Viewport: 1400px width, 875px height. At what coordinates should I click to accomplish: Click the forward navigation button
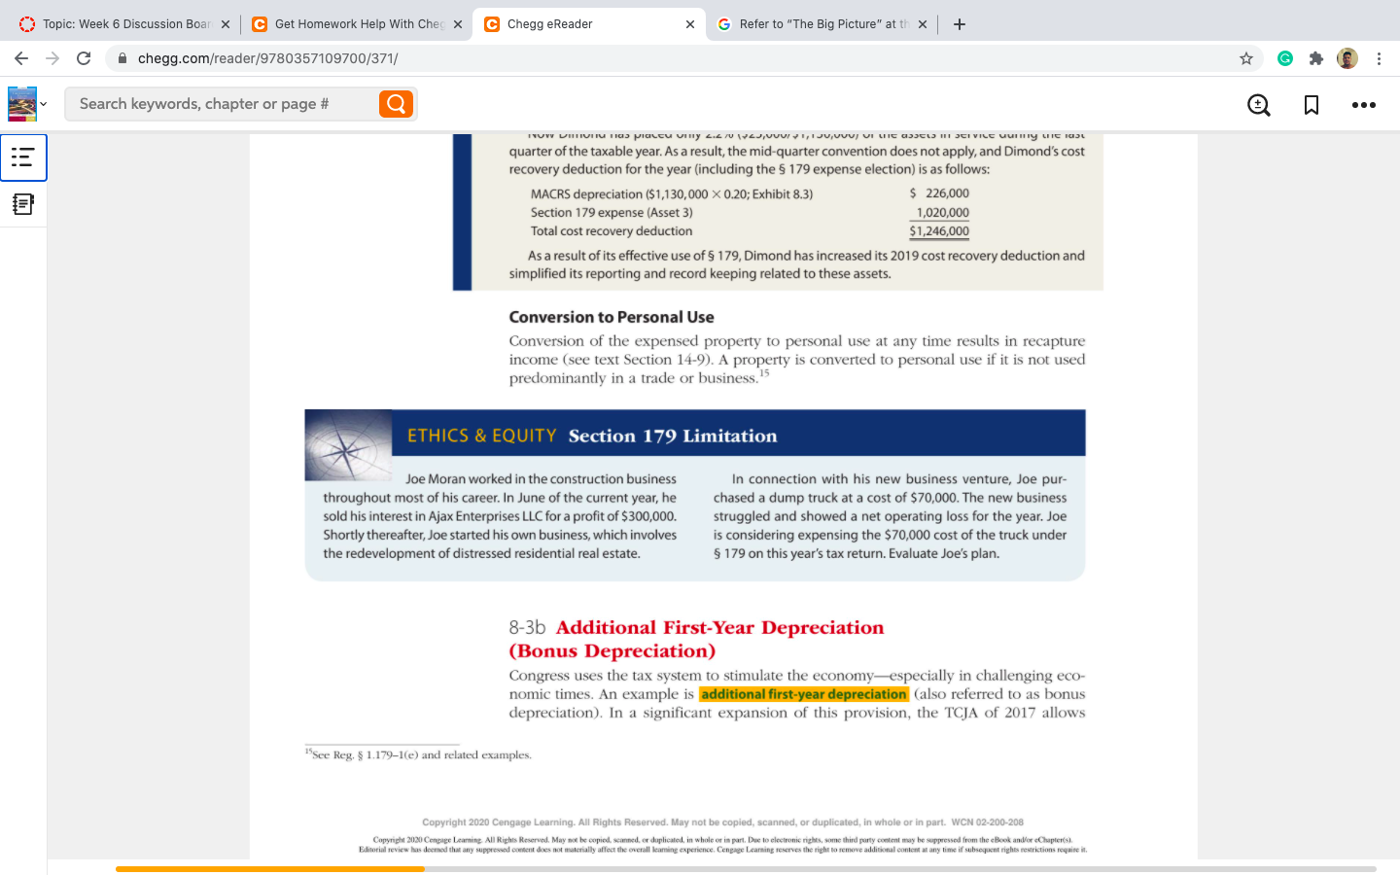tap(52, 58)
